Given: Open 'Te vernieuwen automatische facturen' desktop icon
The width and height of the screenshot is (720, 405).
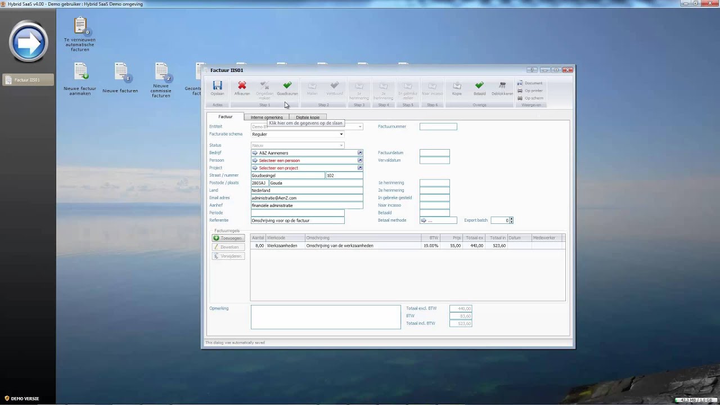Looking at the screenshot, I should point(80,34).
